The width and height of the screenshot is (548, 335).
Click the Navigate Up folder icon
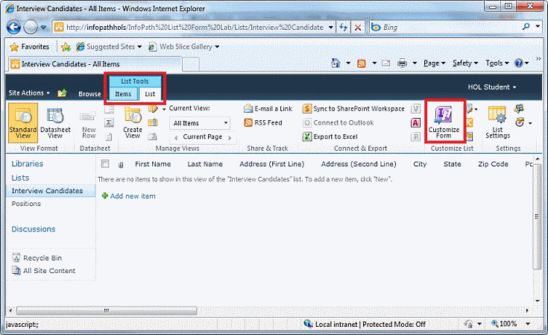[x=62, y=93]
